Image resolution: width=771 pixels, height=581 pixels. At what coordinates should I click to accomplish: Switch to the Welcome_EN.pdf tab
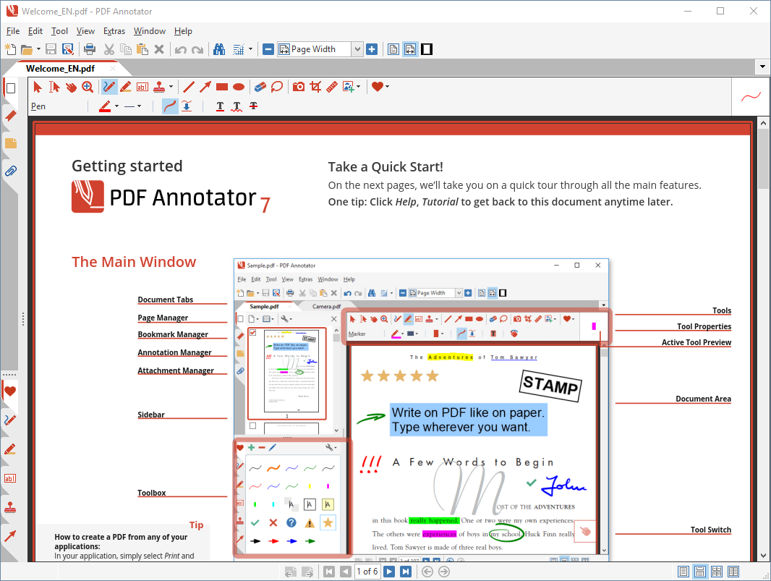(x=61, y=69)
